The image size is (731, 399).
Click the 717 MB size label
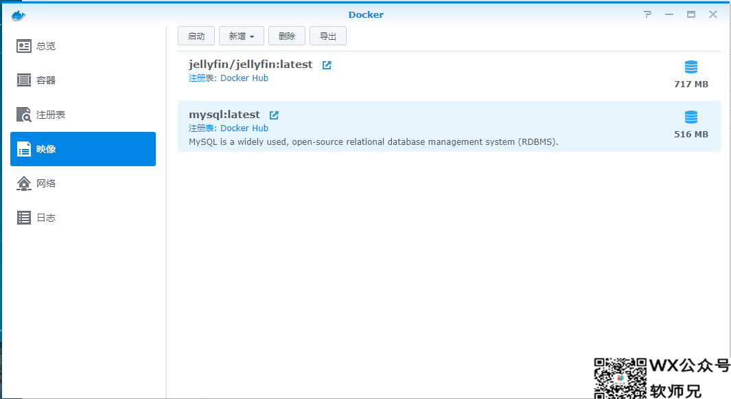pos(691,84)
